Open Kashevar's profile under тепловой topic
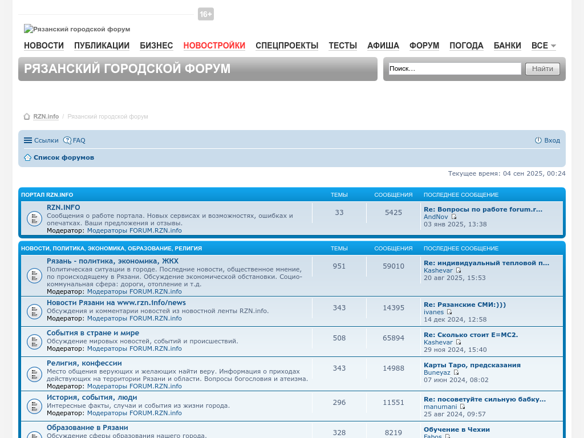Viewport: 584px width, 438px height. [x=438, y=270]
